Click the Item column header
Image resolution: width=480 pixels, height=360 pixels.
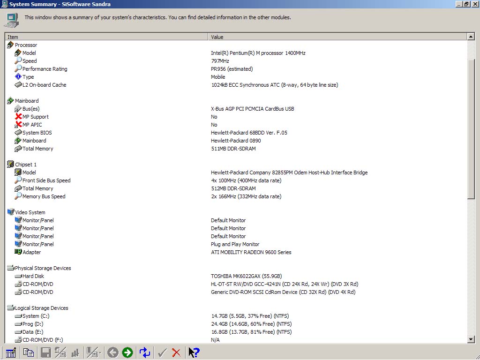[x=106, y=37]
